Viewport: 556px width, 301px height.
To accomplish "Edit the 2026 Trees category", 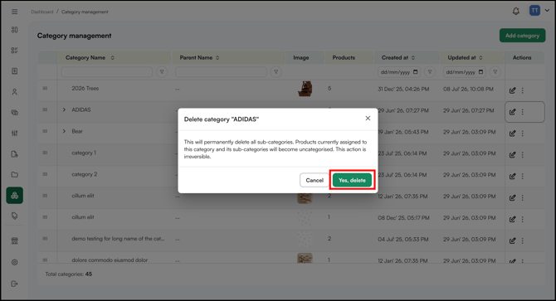I will [x=512, y=90].
